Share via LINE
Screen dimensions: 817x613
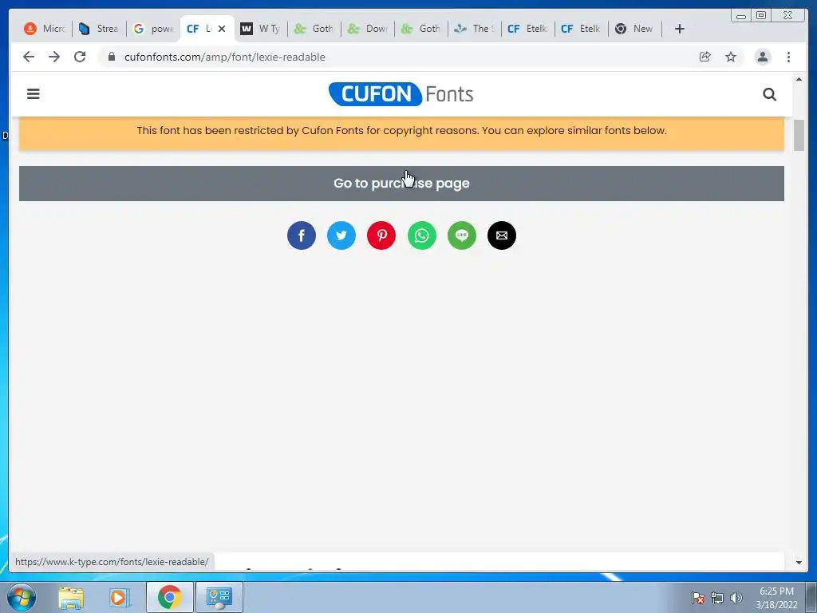tap(462, 235)
